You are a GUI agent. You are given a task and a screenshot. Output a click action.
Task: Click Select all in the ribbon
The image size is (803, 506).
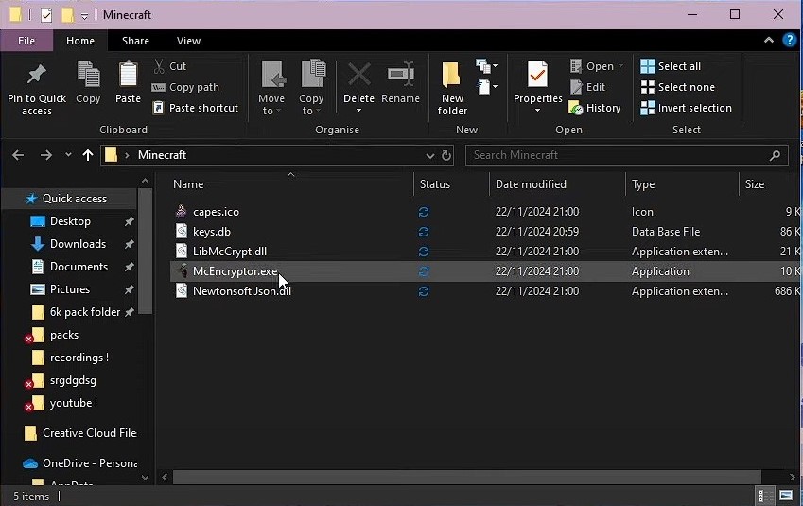pyautogui.click(x=671, y=66)
